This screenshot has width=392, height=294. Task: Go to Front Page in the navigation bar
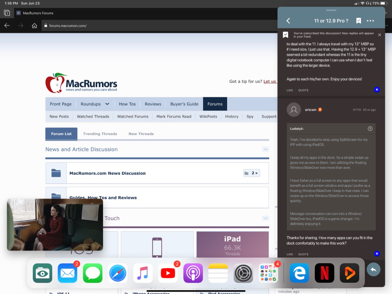[61, 104]
